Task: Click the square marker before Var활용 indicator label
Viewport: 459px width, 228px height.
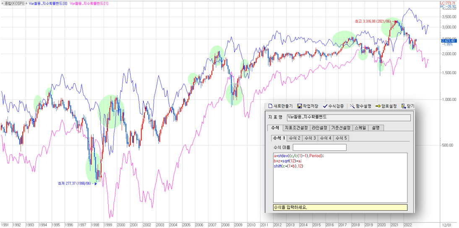Action: point(26,3)
